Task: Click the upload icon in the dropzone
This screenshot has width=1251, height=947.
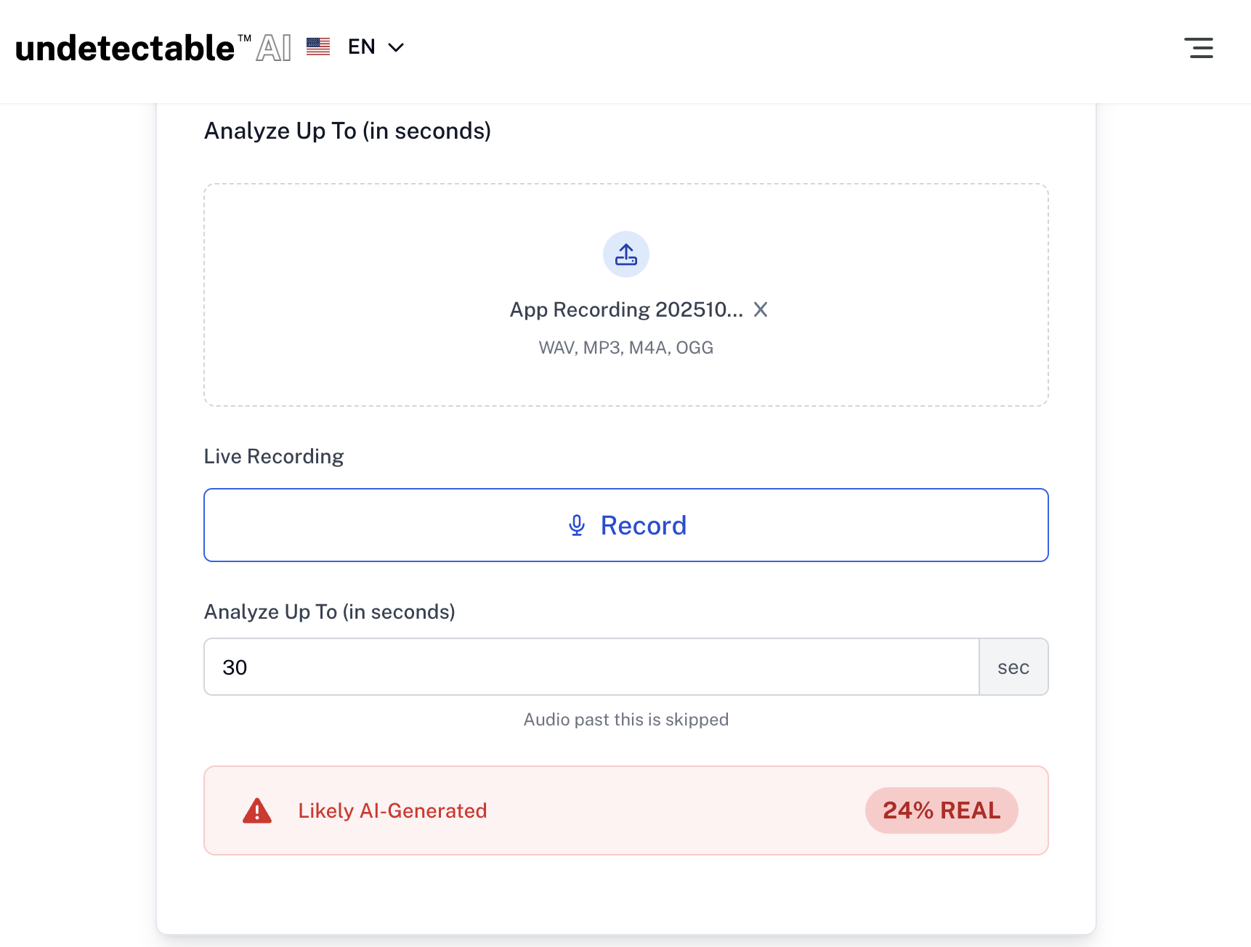Action: [x=626, y=254]
